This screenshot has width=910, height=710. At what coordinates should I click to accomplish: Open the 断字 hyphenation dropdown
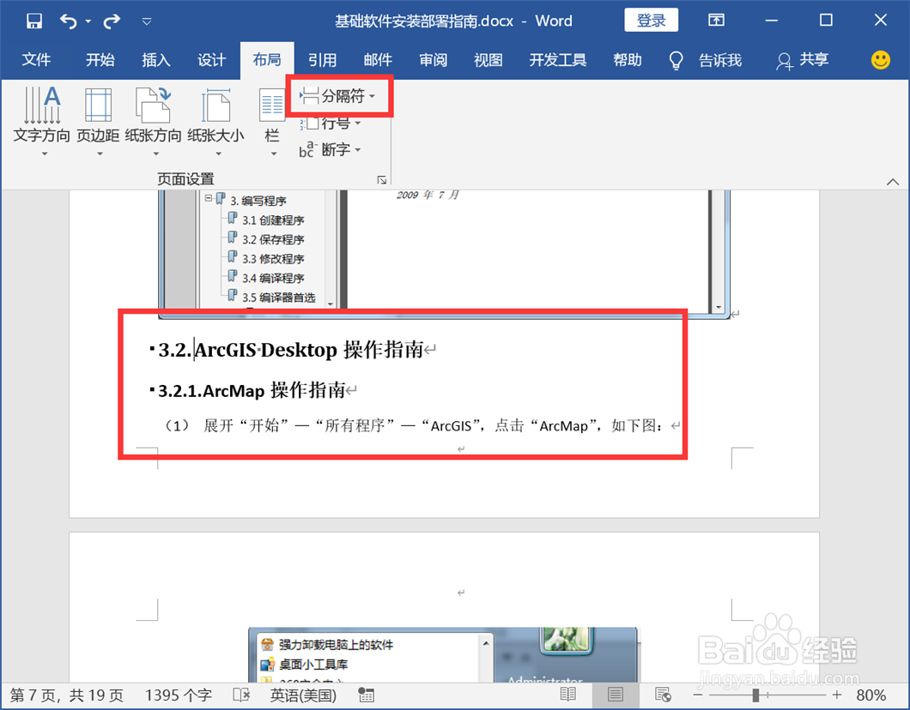tap(331, 149)
